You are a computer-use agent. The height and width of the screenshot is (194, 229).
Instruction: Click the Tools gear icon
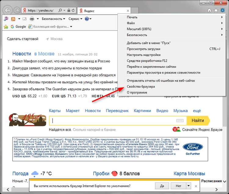point(223,10)
